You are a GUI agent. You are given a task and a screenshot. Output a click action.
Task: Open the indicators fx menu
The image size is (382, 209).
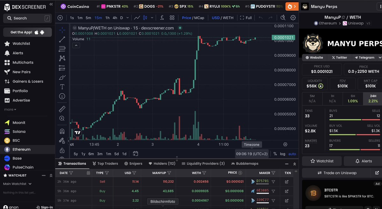pos(162,18)
